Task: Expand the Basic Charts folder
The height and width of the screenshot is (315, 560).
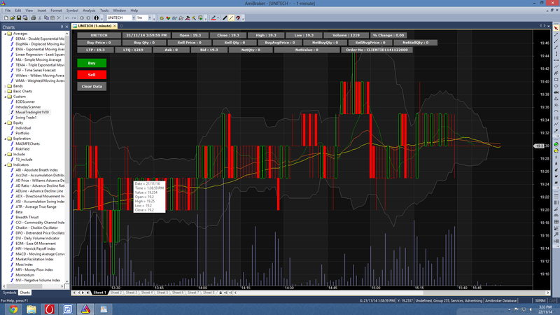Action: point(5,92)
